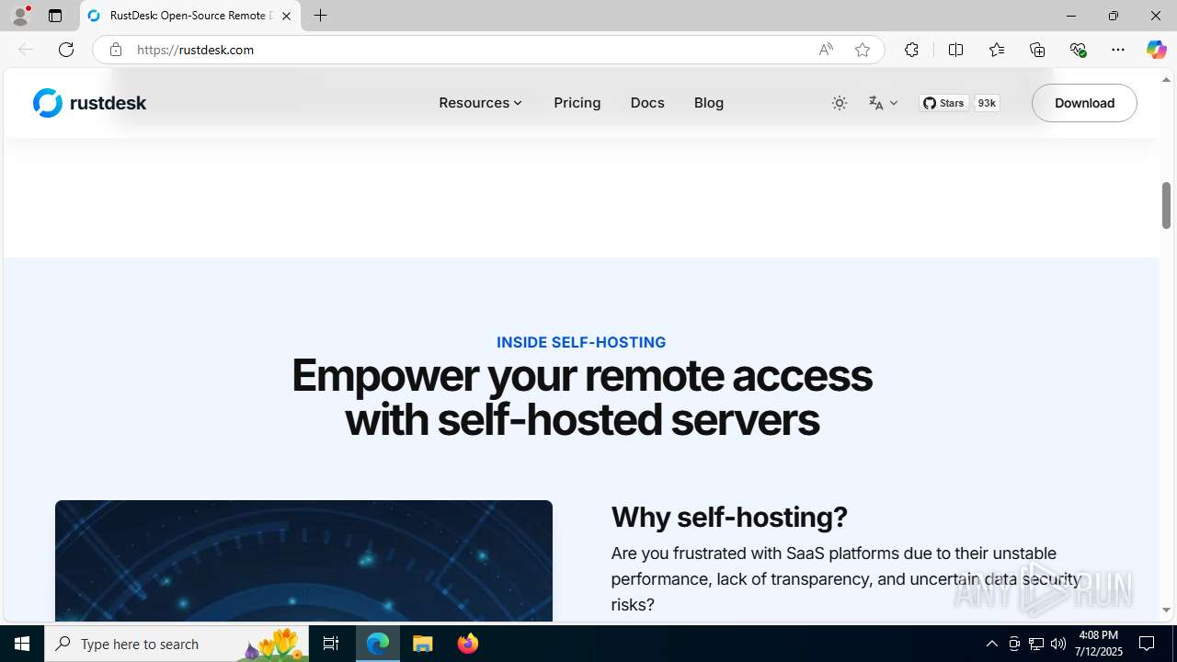Click the GitHub Stars button
This screenshot has height=662, width=1177.
pyautogui.click(x=944, y=103)
